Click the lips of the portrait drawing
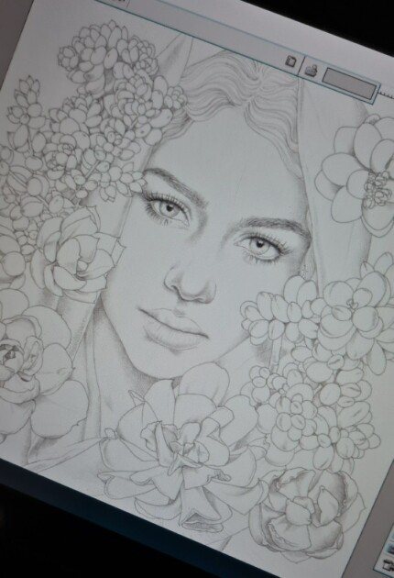This screenshot has height=578, width=394. pos(173,329)
